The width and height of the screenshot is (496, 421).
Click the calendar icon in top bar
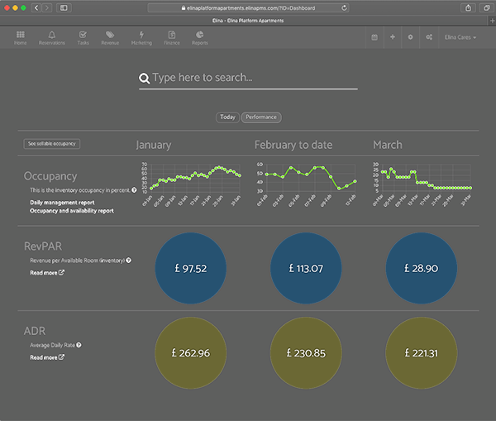pyautogui.click(x=374, y=37)
